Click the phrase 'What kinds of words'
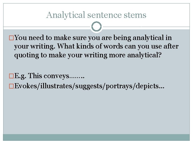 tap(90, 46)
